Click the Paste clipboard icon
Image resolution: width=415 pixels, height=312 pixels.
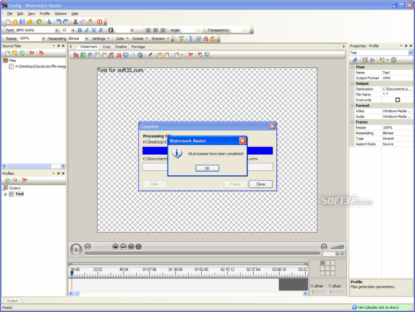90,22
